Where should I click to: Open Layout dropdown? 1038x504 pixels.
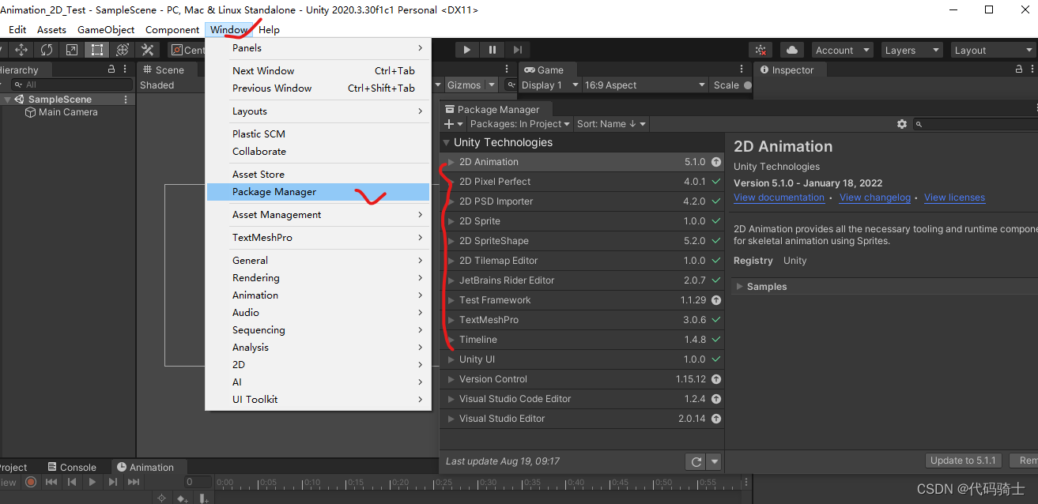click(993, 50)
